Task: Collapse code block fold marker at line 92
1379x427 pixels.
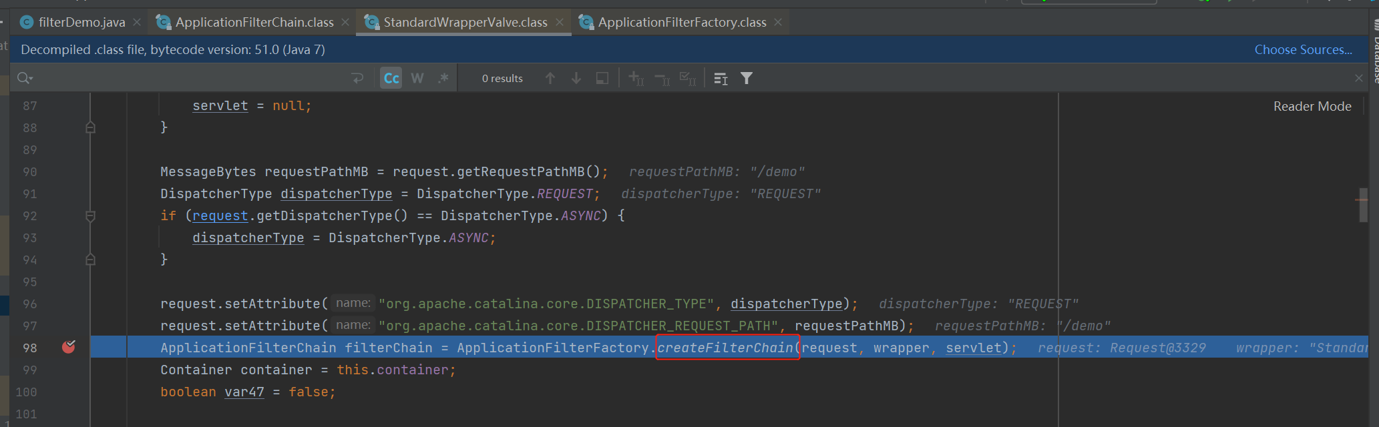Action: point(91,216)
